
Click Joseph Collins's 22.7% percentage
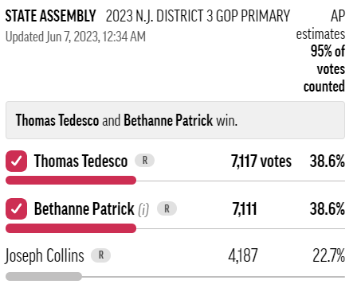click(329, 255)
